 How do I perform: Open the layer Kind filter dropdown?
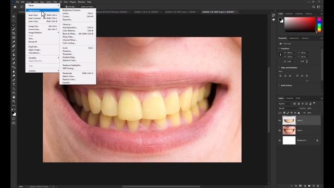click(285, 104)
